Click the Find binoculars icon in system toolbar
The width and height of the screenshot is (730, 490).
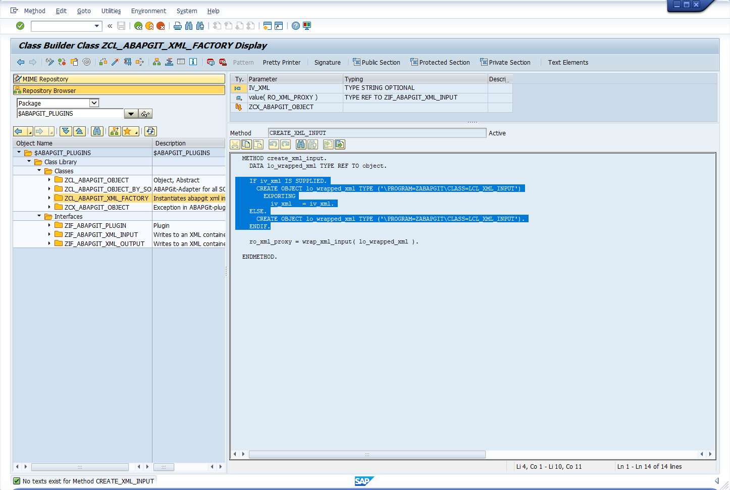pyautogui.click(x=189, y=26)
